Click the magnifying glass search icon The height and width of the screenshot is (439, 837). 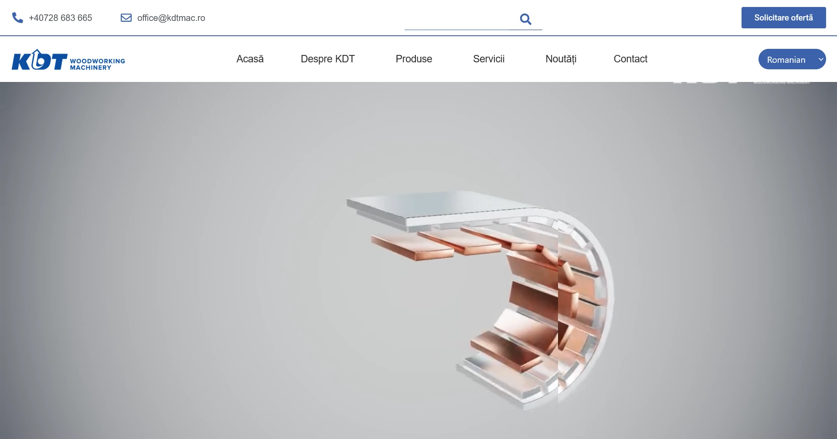coord(525,19)
